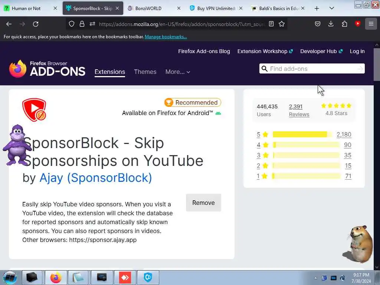Close the Human or Not tab

coord(55,8)
